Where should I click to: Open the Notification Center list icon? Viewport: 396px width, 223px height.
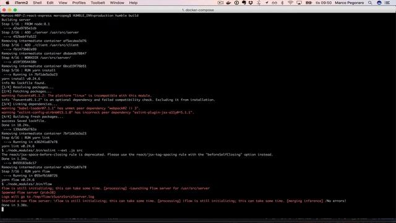tap(387, 2)
